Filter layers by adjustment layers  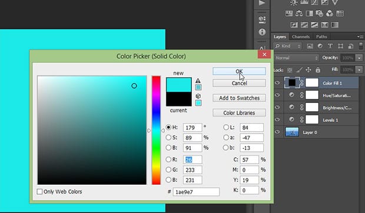pos(320,46)
